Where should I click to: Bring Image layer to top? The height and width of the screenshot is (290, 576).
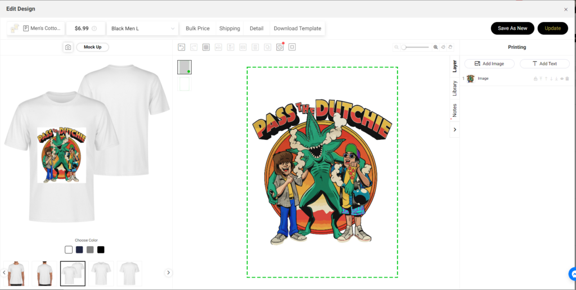coord(541,79)
